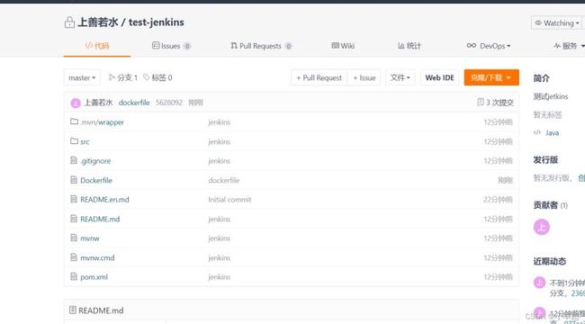Open the 3 次提交 commits link
This screenshot has width=585, height=324.
click(x=499, y=103)
